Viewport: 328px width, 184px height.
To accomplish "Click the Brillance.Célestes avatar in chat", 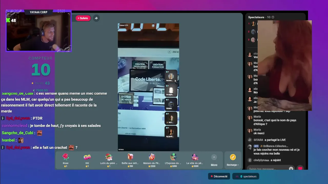I will click(x=250, y=147).
